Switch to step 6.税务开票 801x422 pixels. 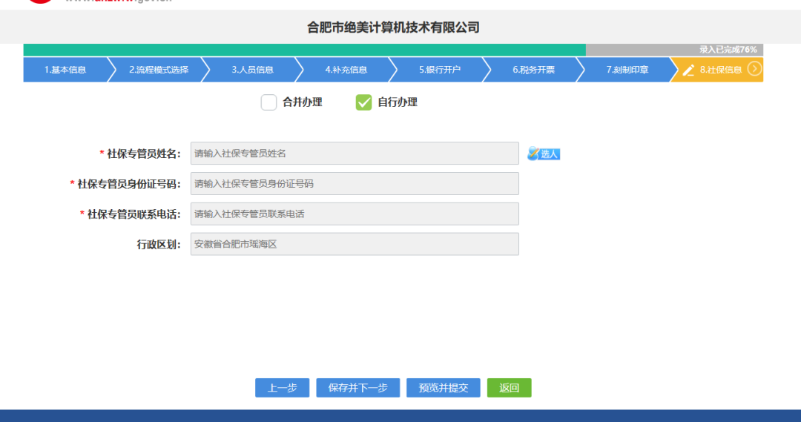coord(533,70)
